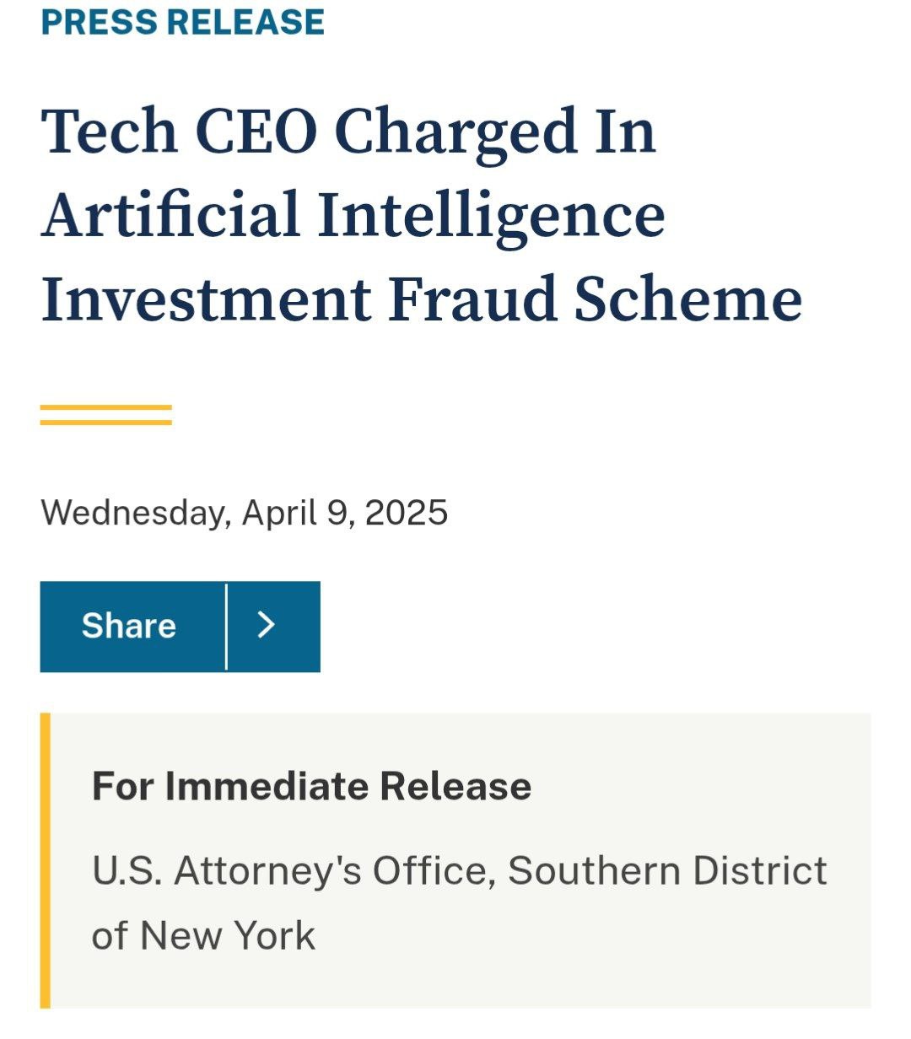
Task: Click "Southern District" in the release box
Action: pyautogui.click(x=667, y=870)
